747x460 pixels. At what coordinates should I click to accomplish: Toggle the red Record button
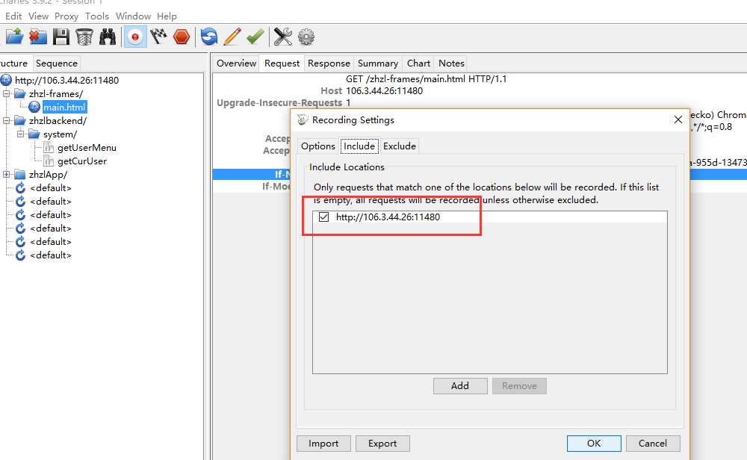135,37
